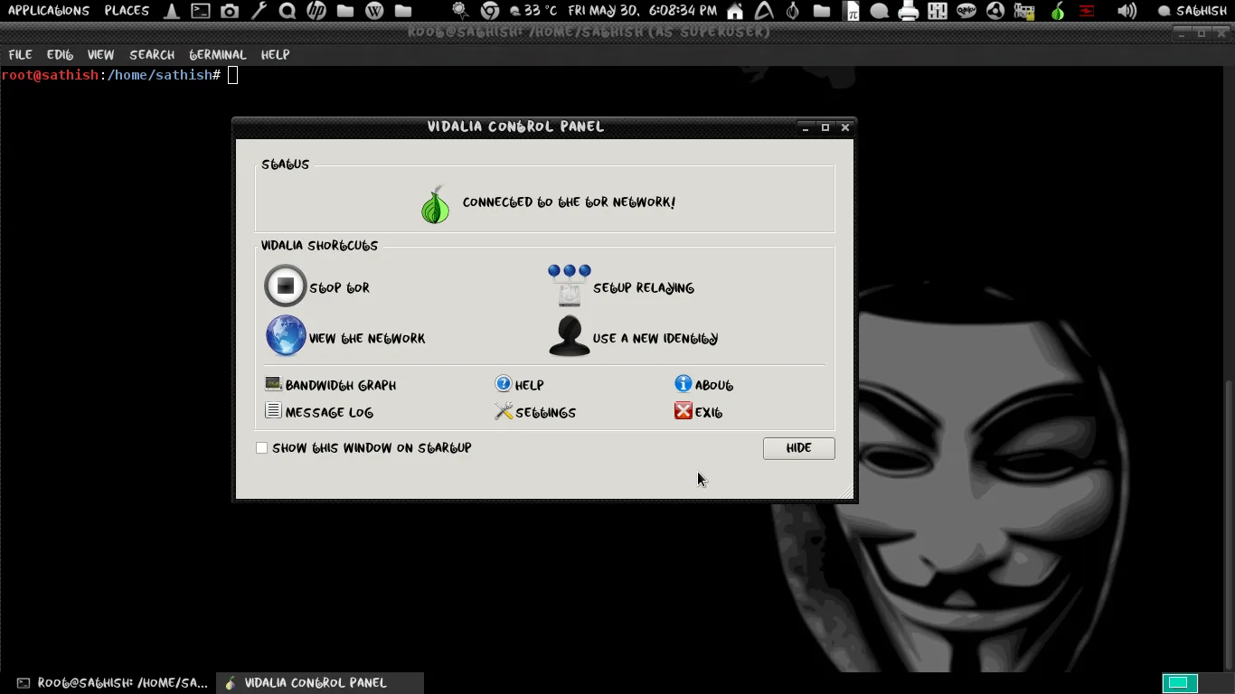Screen dimensions: 1235x694
Task: Click the green Tor onion status icon
Action: 435,204
